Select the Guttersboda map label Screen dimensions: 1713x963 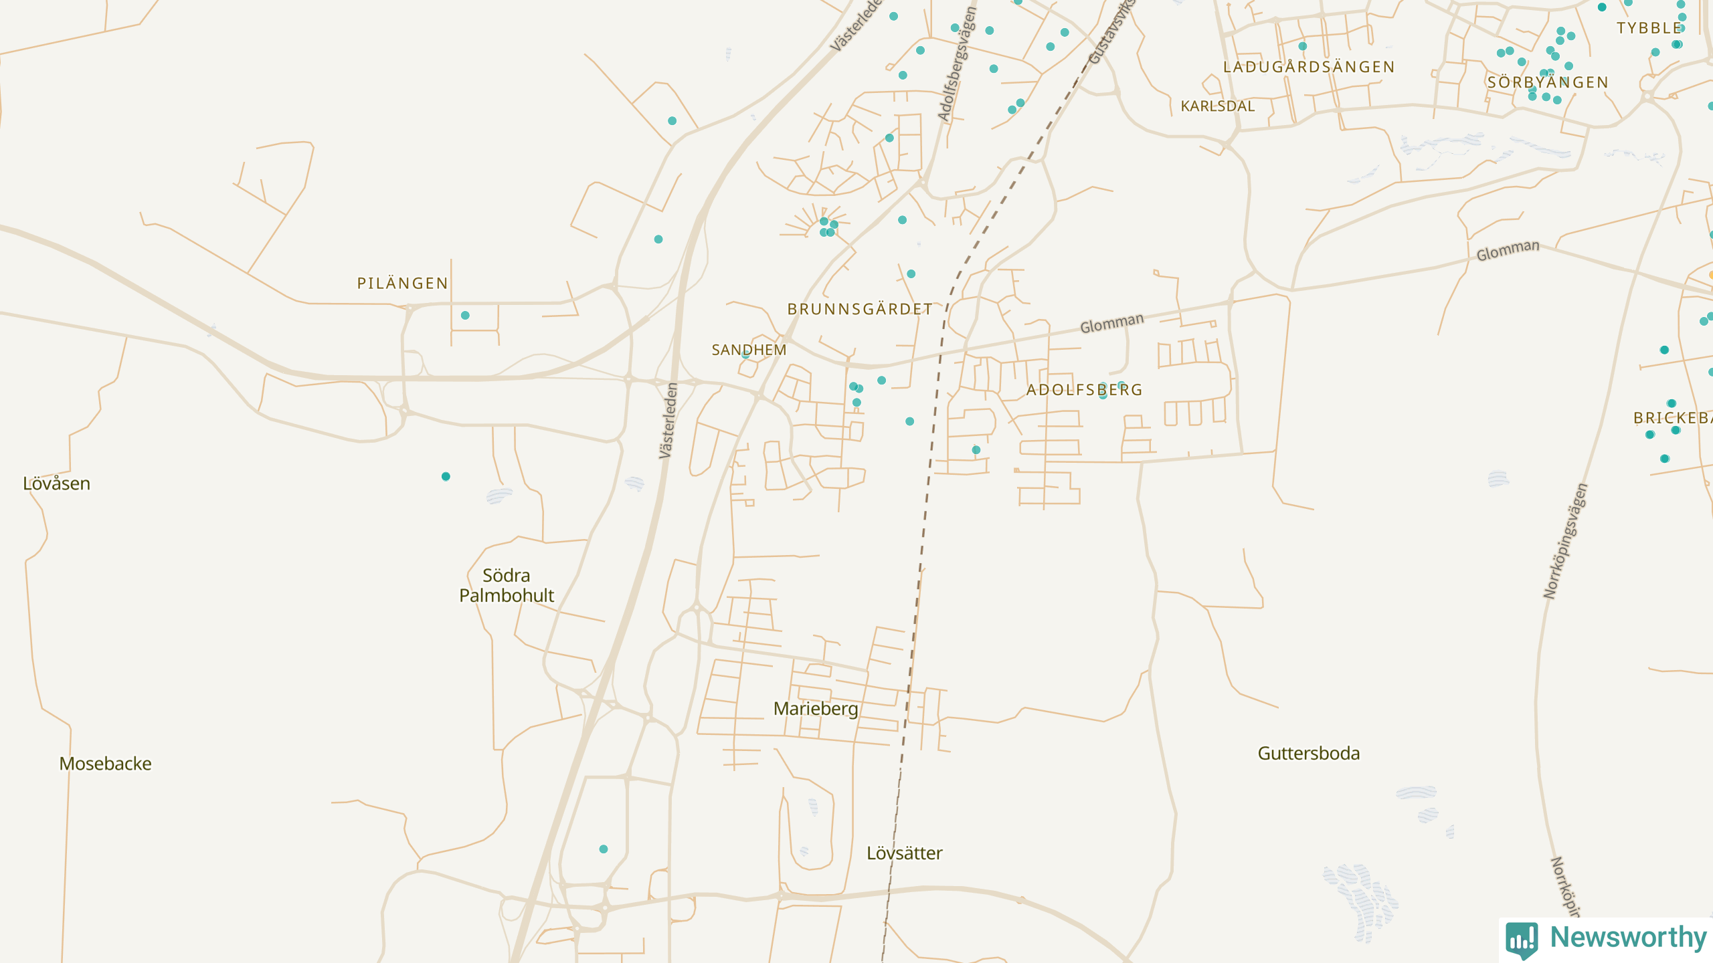(x=1308, y=753)
